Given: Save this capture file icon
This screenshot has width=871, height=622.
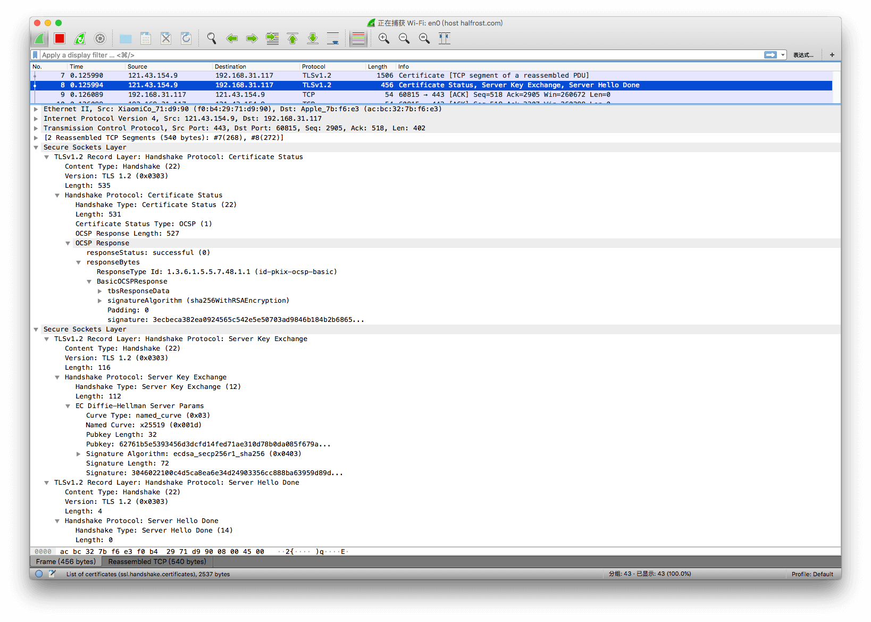Looking at the screenshot, I should [x=146, y=38].
